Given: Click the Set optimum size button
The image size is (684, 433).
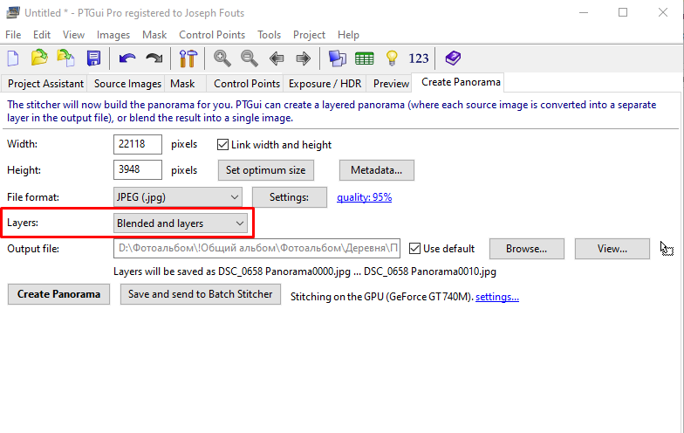Looking at the screenshot, I should click(265, 170).
